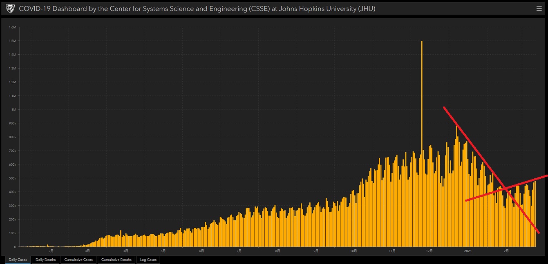
Task: Show the Cumulative Deaths tab
Action: coord(116,260)
